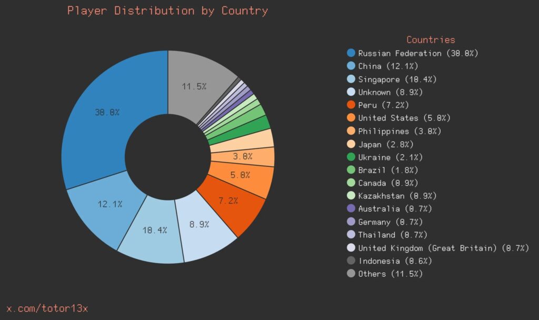Select the Australia legend purple swatch
The image size is (539, 320).
tap(351, 208)
